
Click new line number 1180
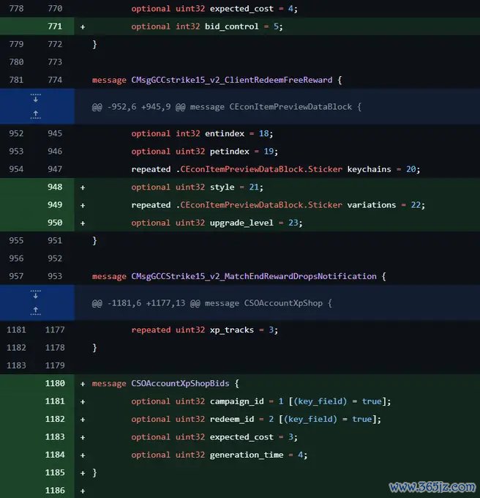tap(55, 383)
